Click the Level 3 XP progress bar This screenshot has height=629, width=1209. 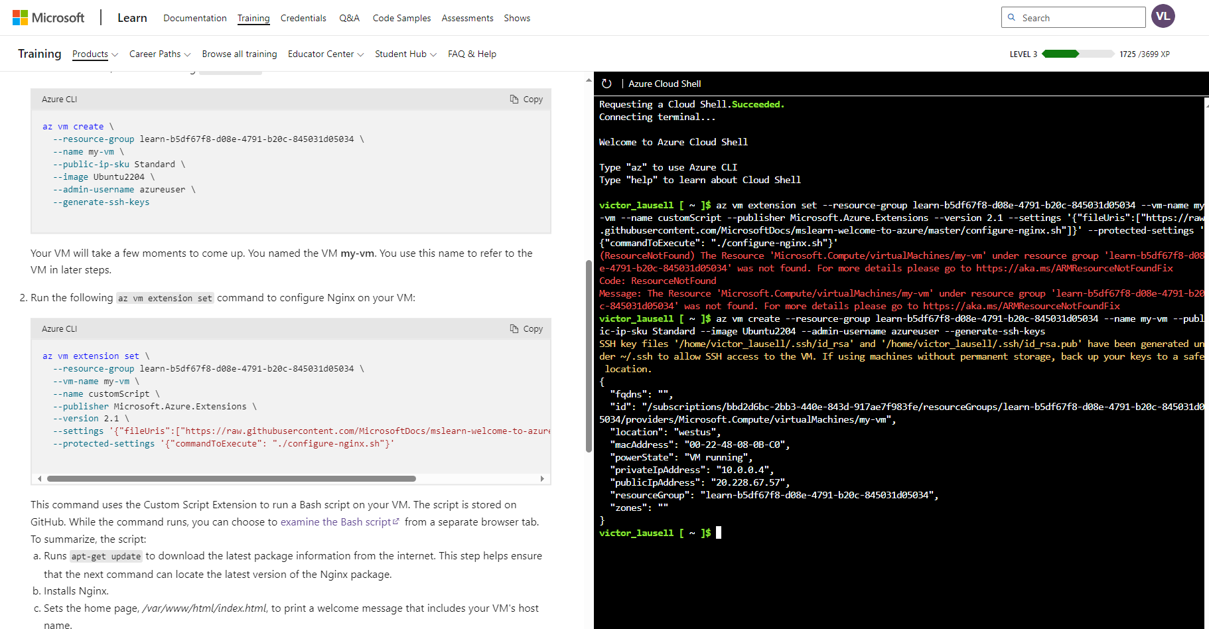[x=1078, y=54]
